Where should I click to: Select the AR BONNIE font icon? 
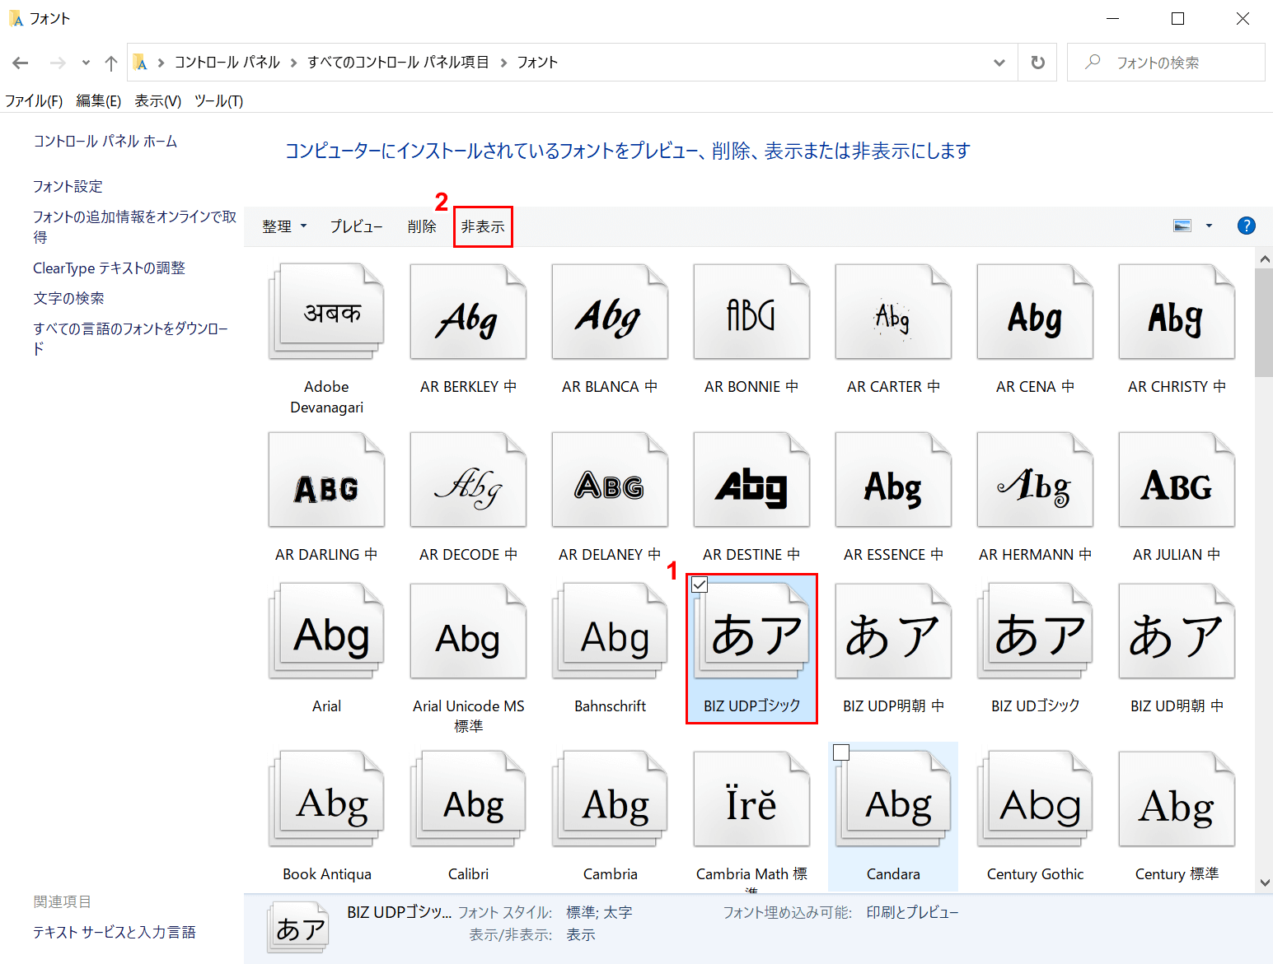[x=751, y=312]
